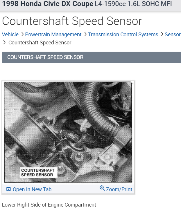The height and width of the screenshot is (217, 181).
Task: Click the COUNTERSHAFT SPEED SENSOR label in the photo
Action: click(38, 172)
